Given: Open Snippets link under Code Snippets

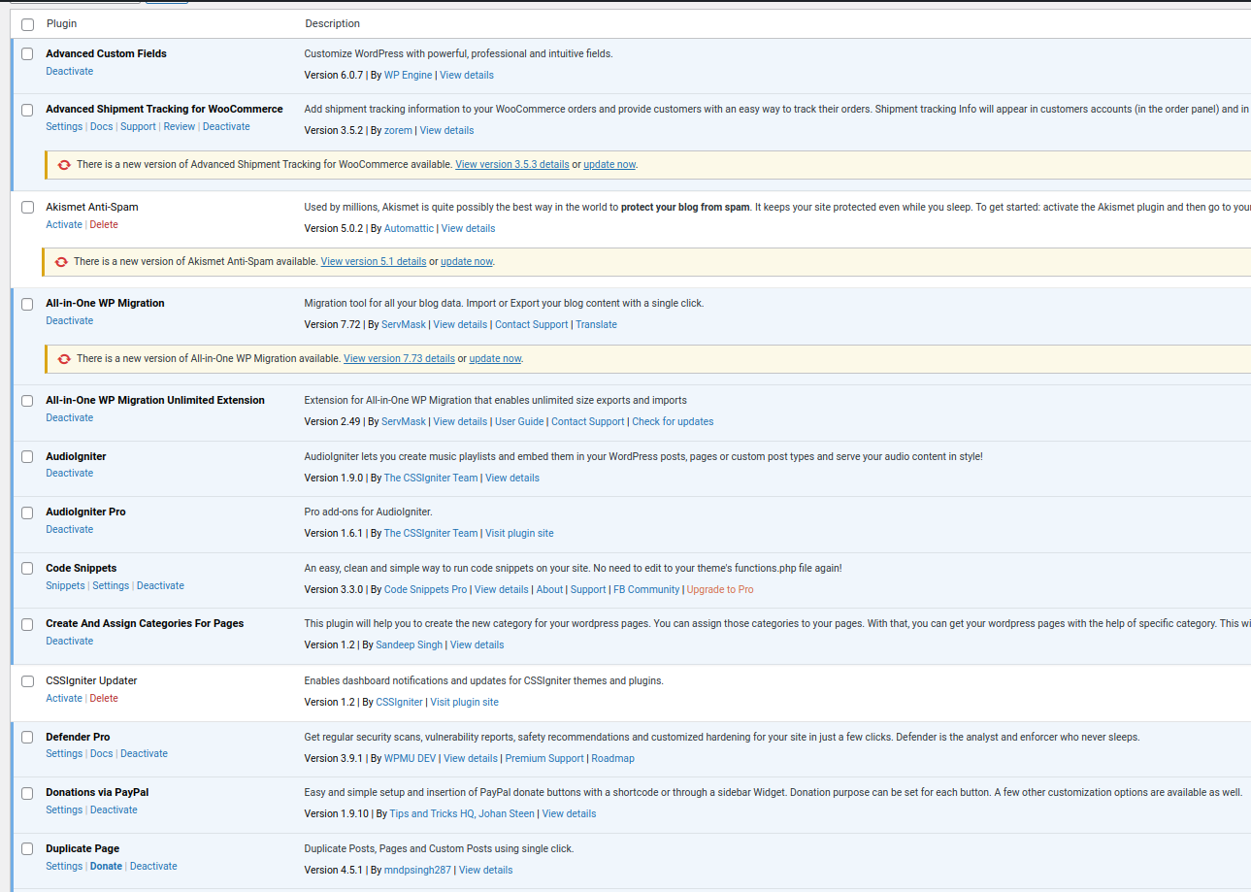Looking at the screenshot, I should point(65,586).
